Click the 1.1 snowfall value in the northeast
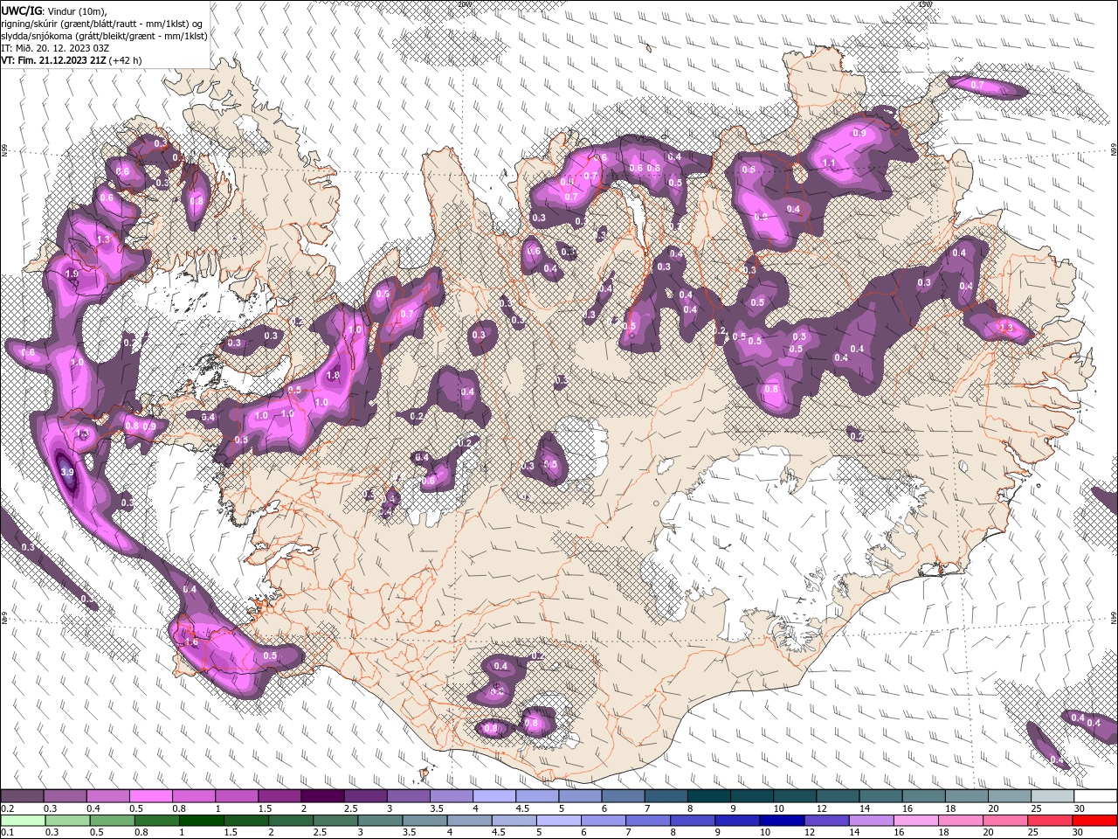 829,163
